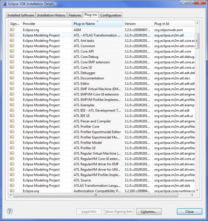Select ATL EMFVM Profiler Impleme... row
This screenshot has height=221, width=208.
102,100
